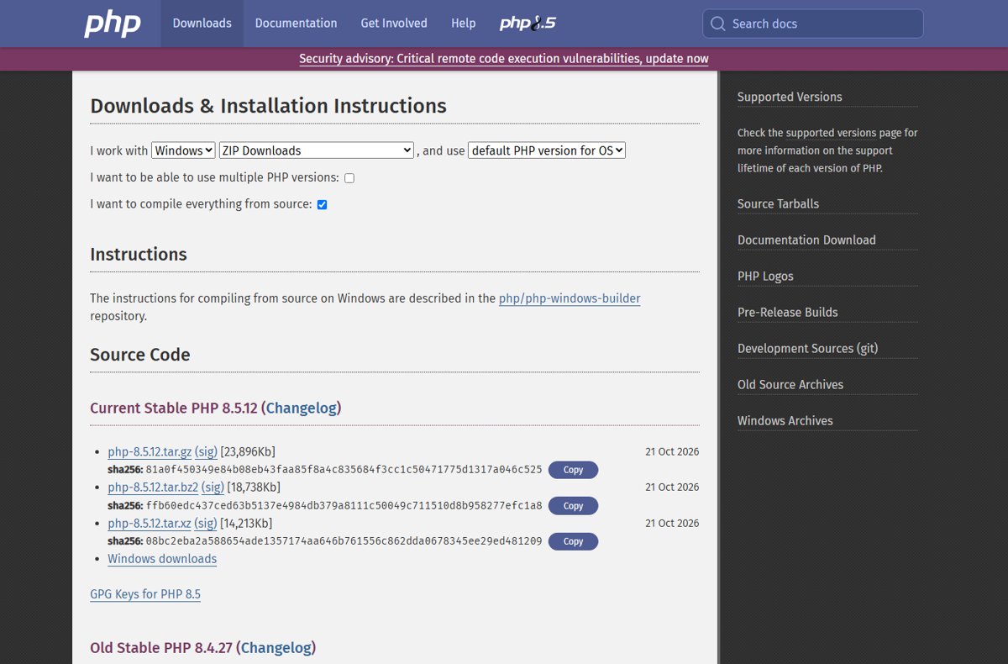Open the PHP 8.5.12 Changelog link
1008x664 pixels.
[302, 408]
